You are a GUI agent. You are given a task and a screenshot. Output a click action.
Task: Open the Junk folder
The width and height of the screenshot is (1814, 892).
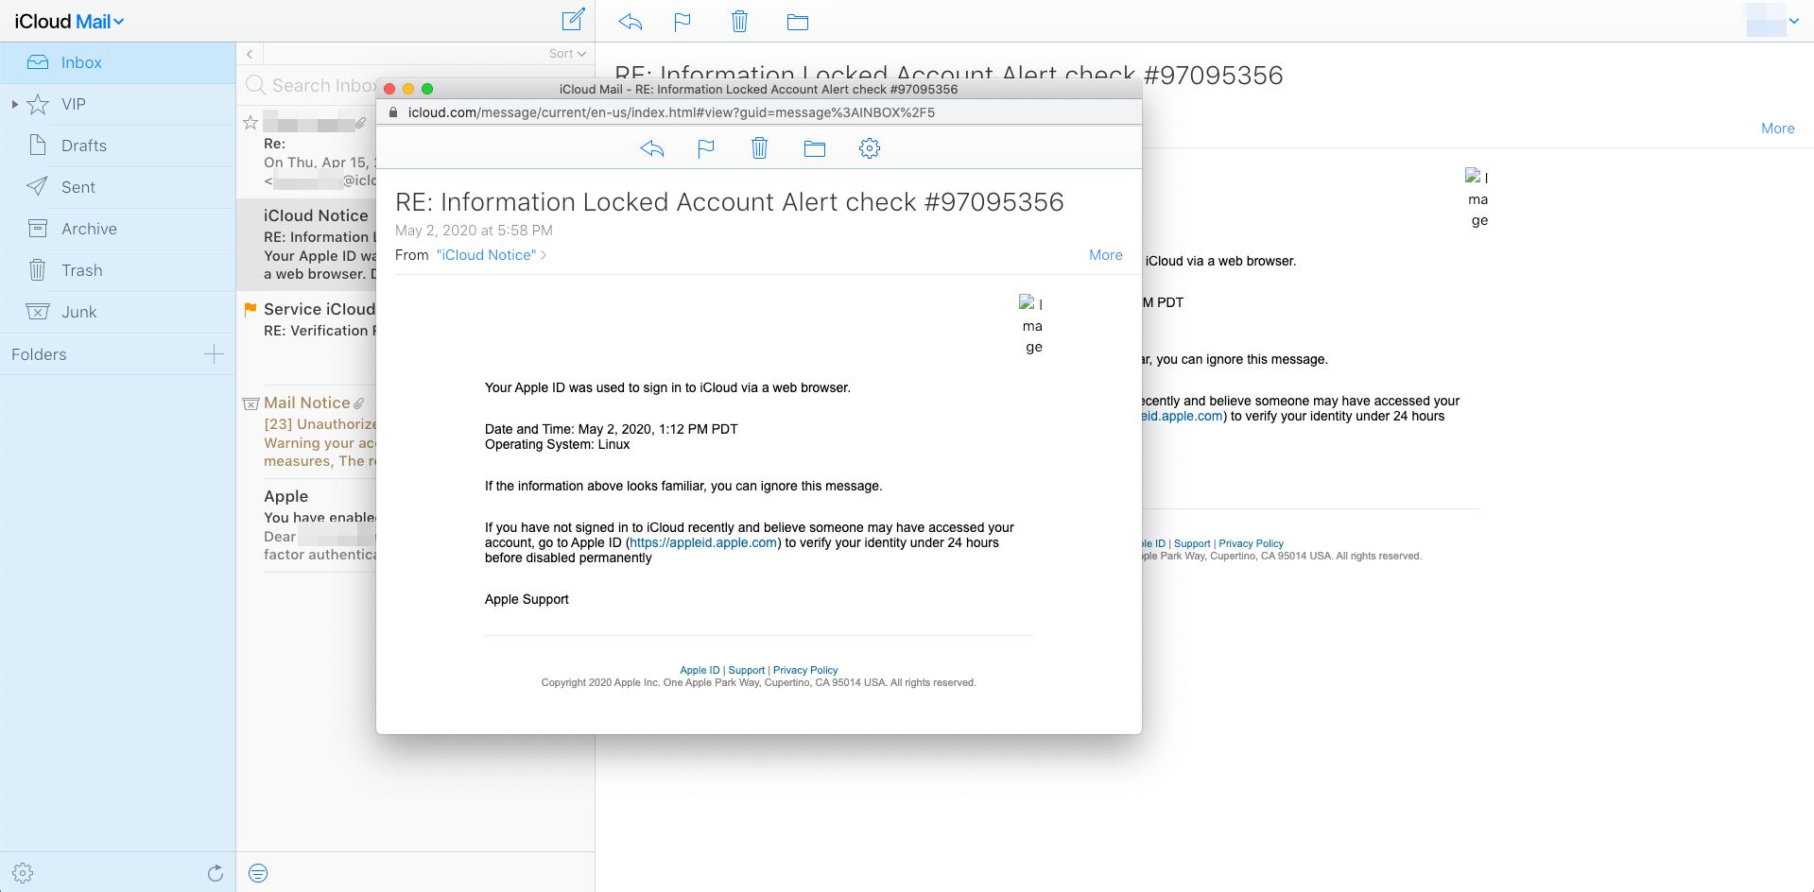pos(117,312)
